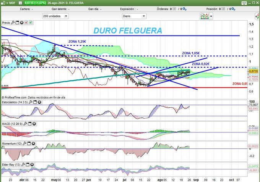Click the Gan latente label

(59, 9)
